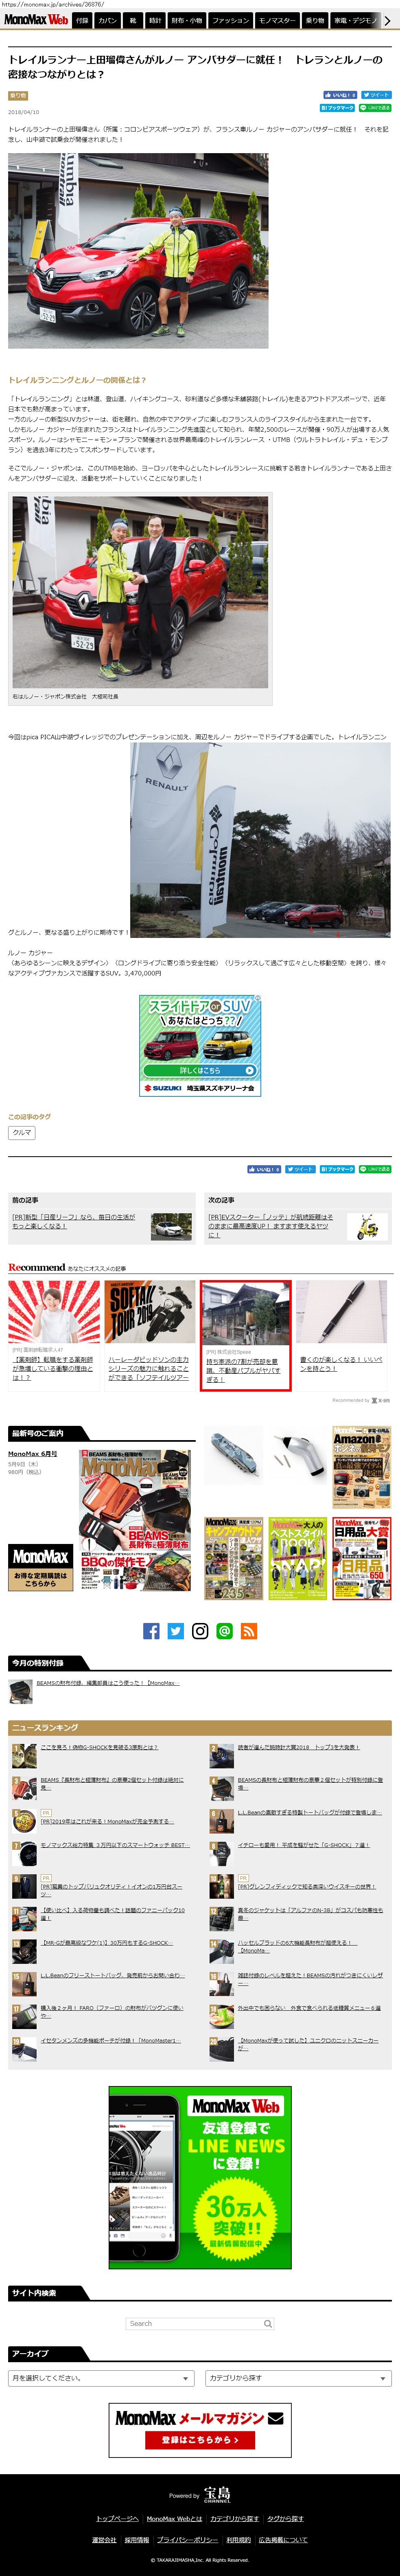Open the 乗り物 navigation tab

pos(315,20)
